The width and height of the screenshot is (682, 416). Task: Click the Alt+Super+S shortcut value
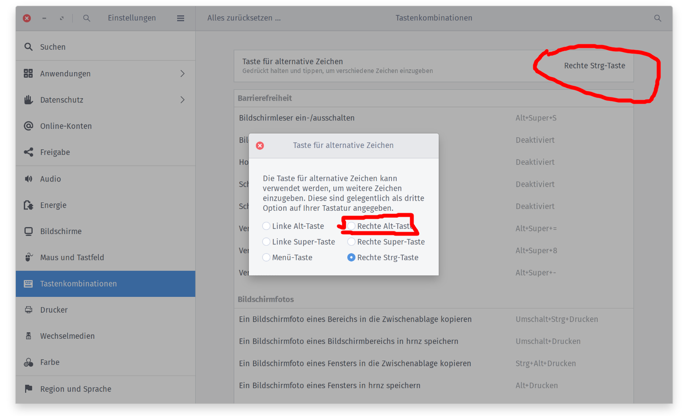click(x=536, y=118)
